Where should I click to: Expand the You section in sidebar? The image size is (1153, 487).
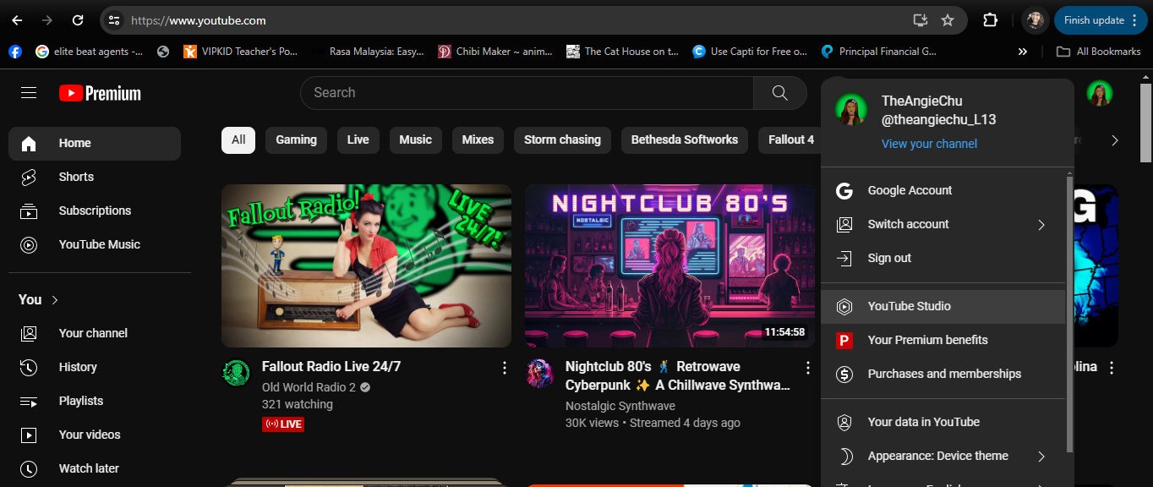39,300
